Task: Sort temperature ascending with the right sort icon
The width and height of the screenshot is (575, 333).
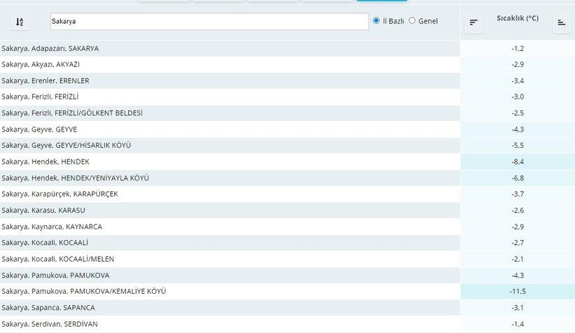Action: click(561, 22)
